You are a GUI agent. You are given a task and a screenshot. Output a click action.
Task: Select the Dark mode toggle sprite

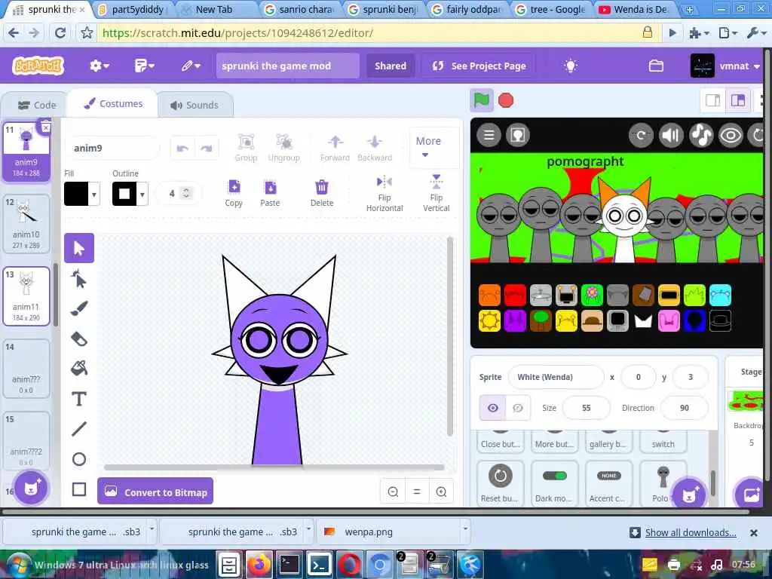pyautogui.click(x=554, y=483)
